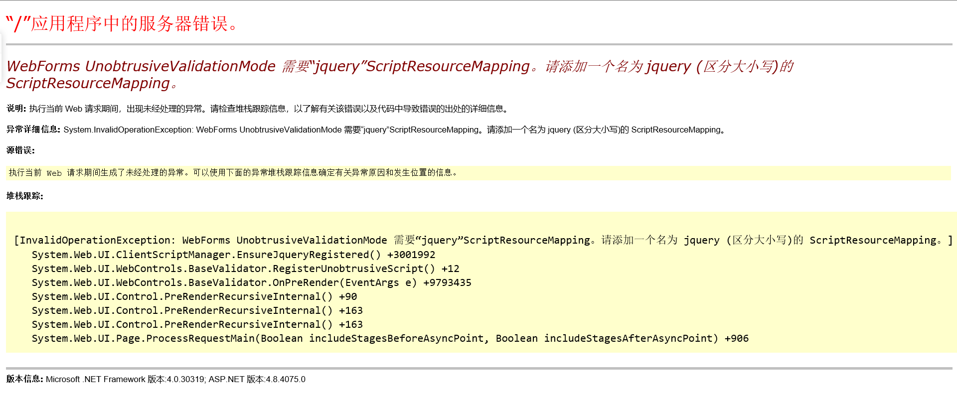Click the "Control.PreRenderRecursiveInternal() +90" stack line

pyautogui.click(x=194, y=296)
